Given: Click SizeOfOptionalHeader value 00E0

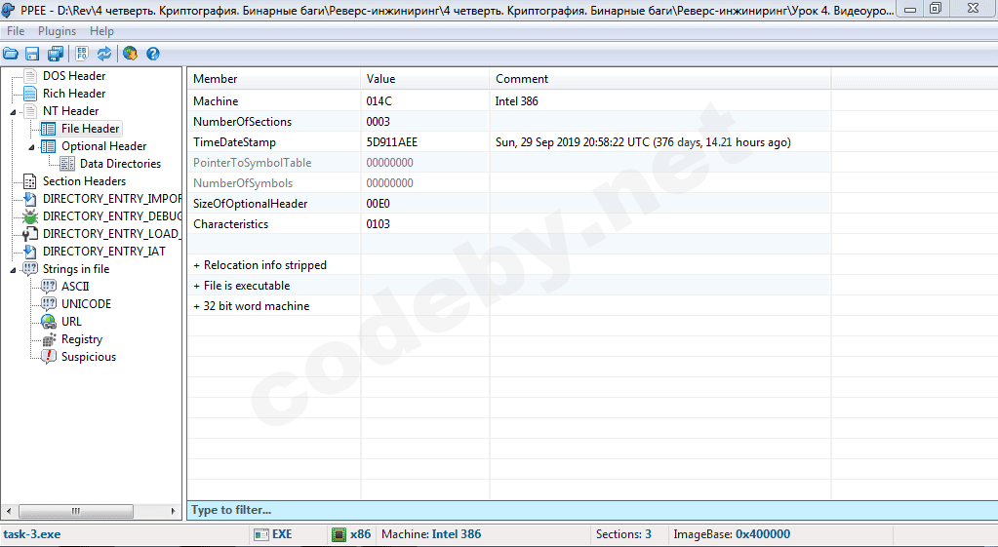Looking at the screenshot, I should (x=378, y=204).
